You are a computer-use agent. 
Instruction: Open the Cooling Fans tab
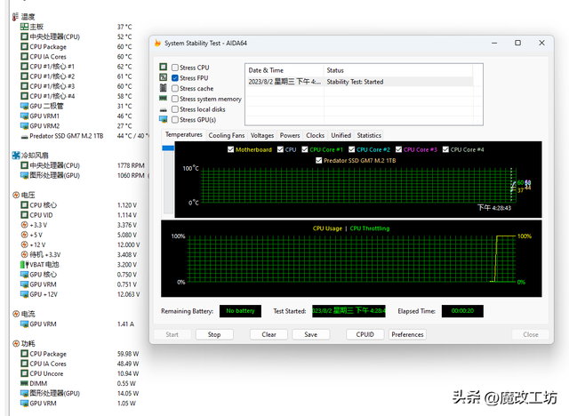tap(227, 135)
